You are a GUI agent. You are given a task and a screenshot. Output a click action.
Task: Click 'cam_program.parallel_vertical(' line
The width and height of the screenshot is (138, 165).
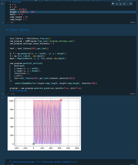tap(26, 63)
